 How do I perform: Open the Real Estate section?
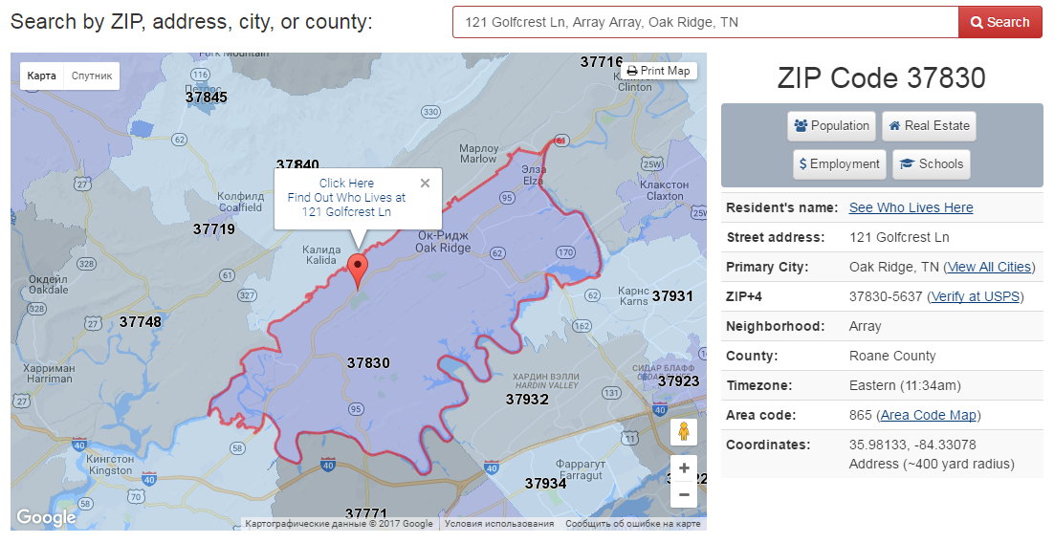(x=928, y=126)
